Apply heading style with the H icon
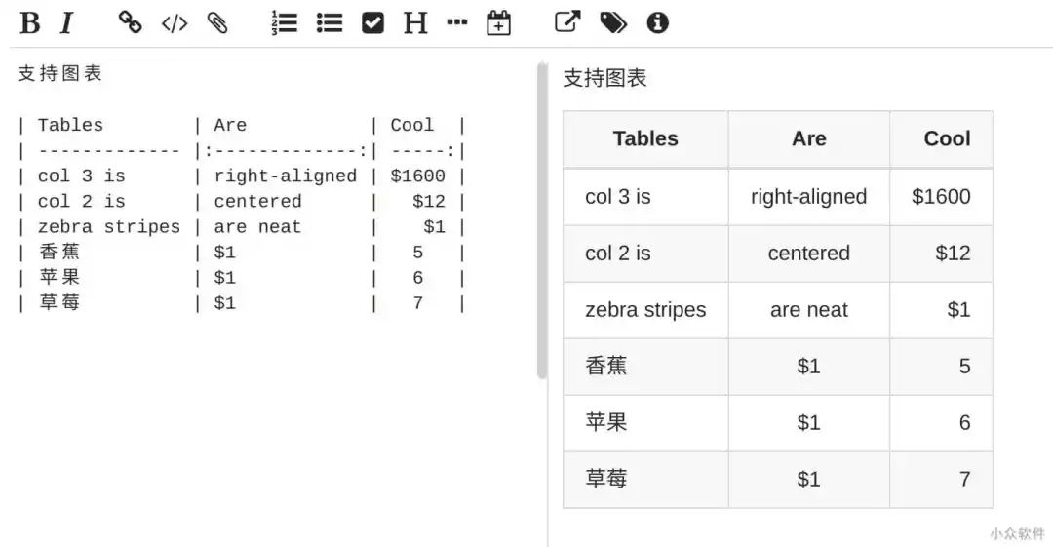 pyautogui.click(x=415, y=22)
